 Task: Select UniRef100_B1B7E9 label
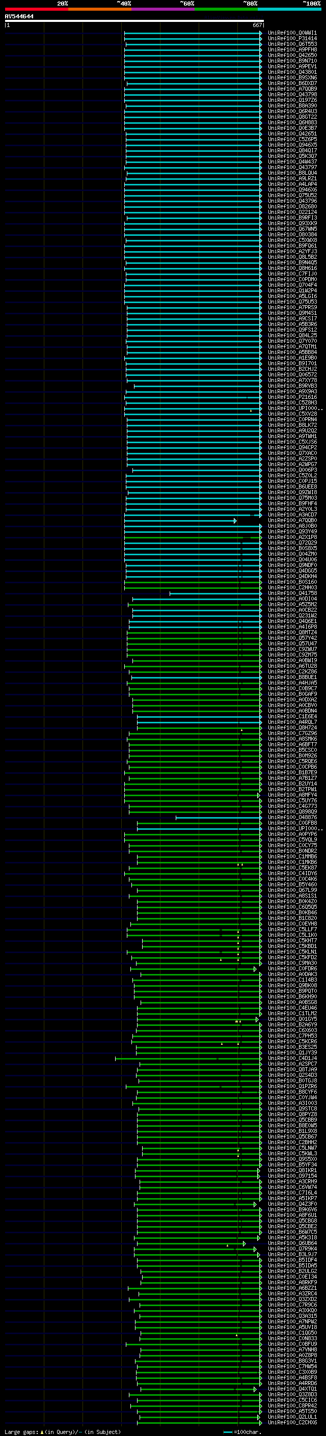pos(292,773)
